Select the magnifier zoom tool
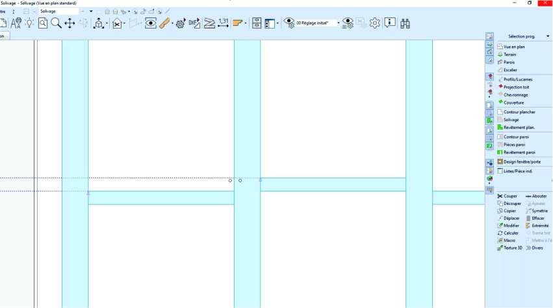Screen dimensions: 553x308 click(56, 23)
